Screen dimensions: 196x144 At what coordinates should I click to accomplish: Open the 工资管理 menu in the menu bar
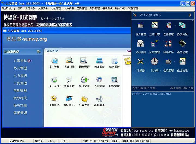coord(82,8)
